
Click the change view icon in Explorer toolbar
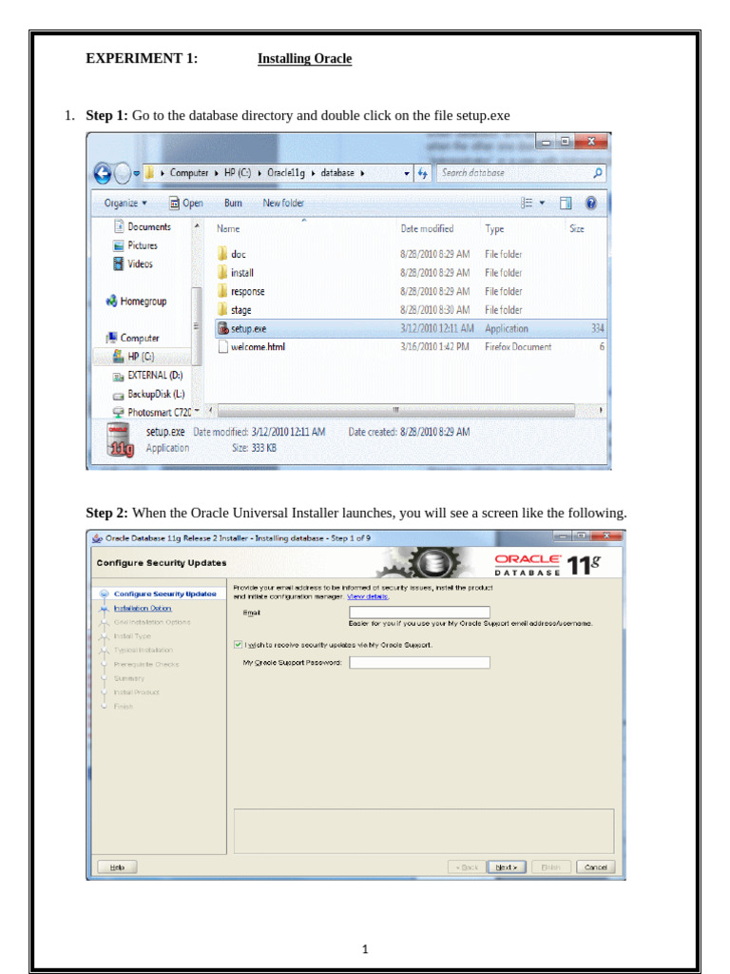click(x=527, y=203)
